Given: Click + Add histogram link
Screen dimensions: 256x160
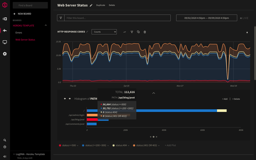Looking at the screenshot, I should (x=225, y=99).
